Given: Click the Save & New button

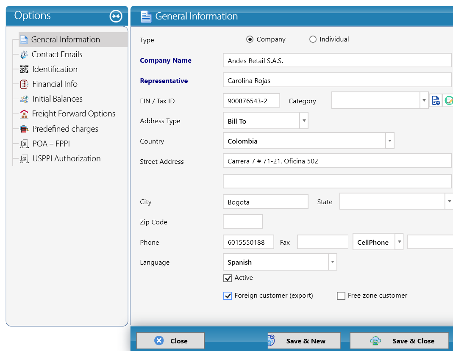Looking at the screenshot, I should [x=304, y=340].
